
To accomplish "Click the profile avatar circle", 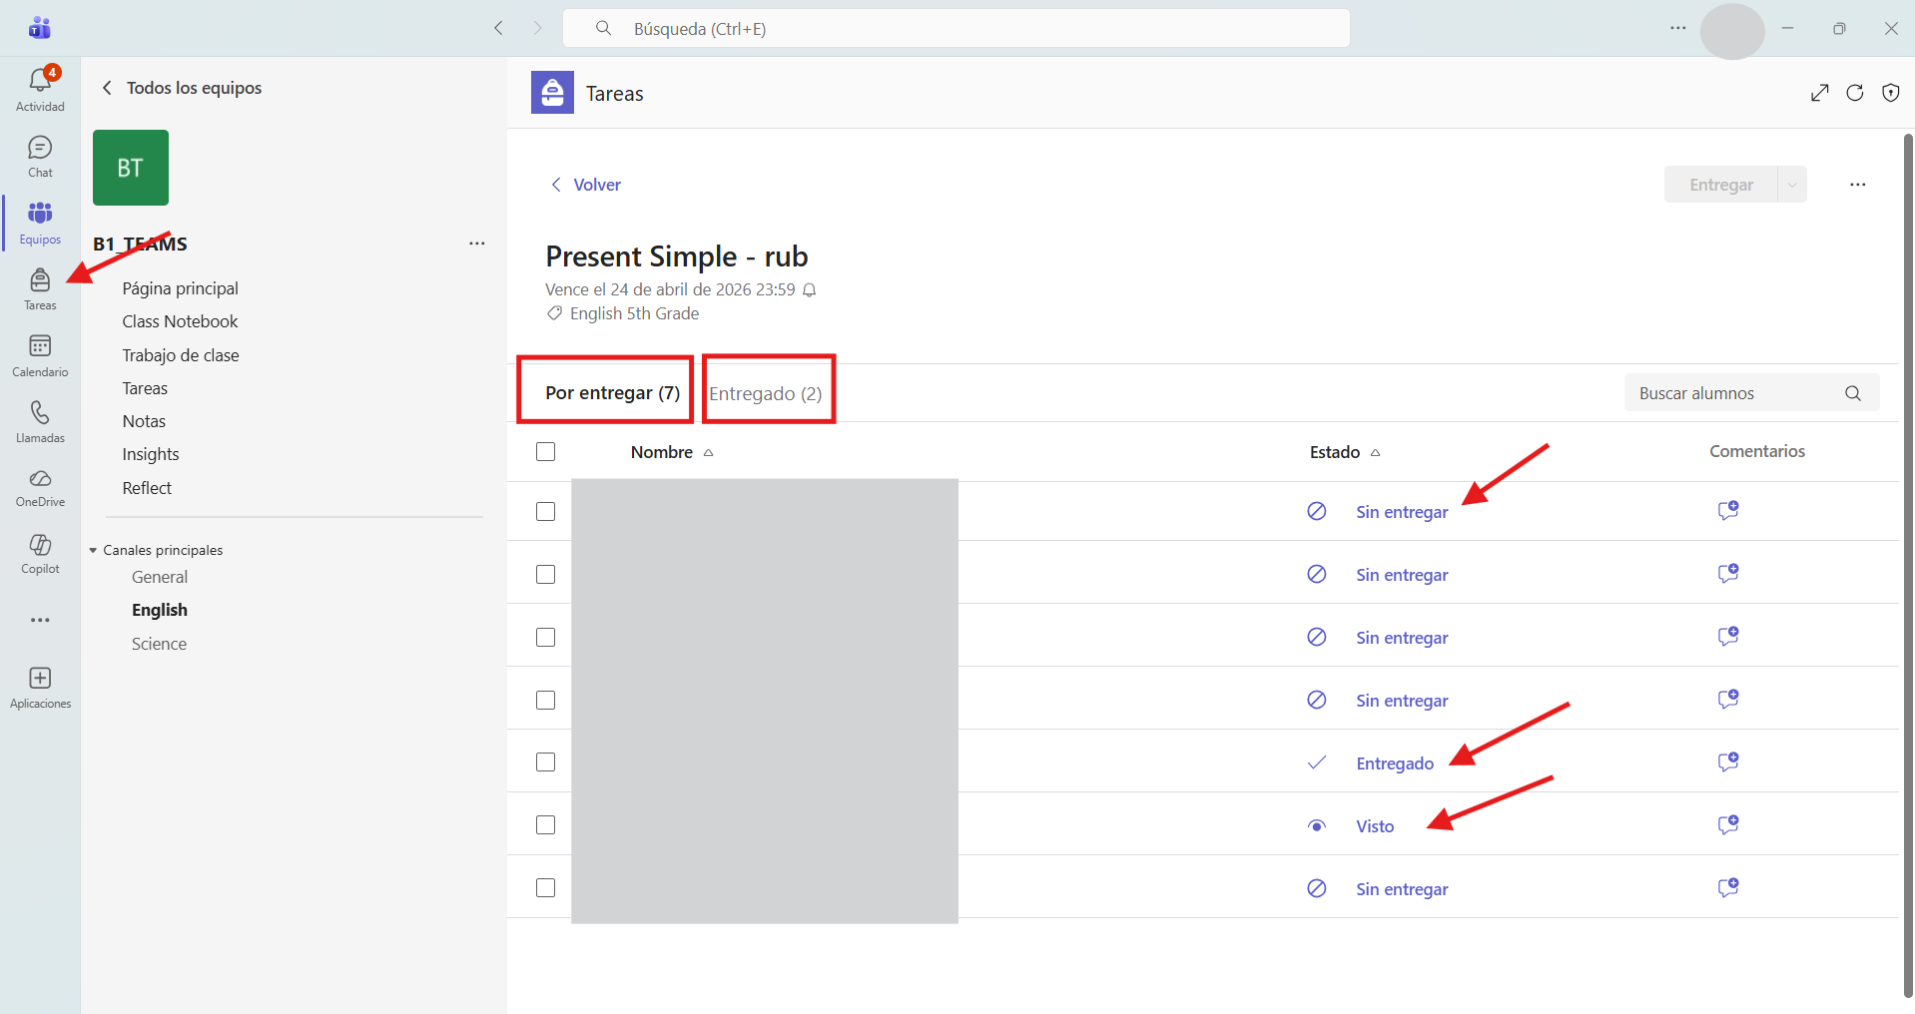I will 1732,31.
